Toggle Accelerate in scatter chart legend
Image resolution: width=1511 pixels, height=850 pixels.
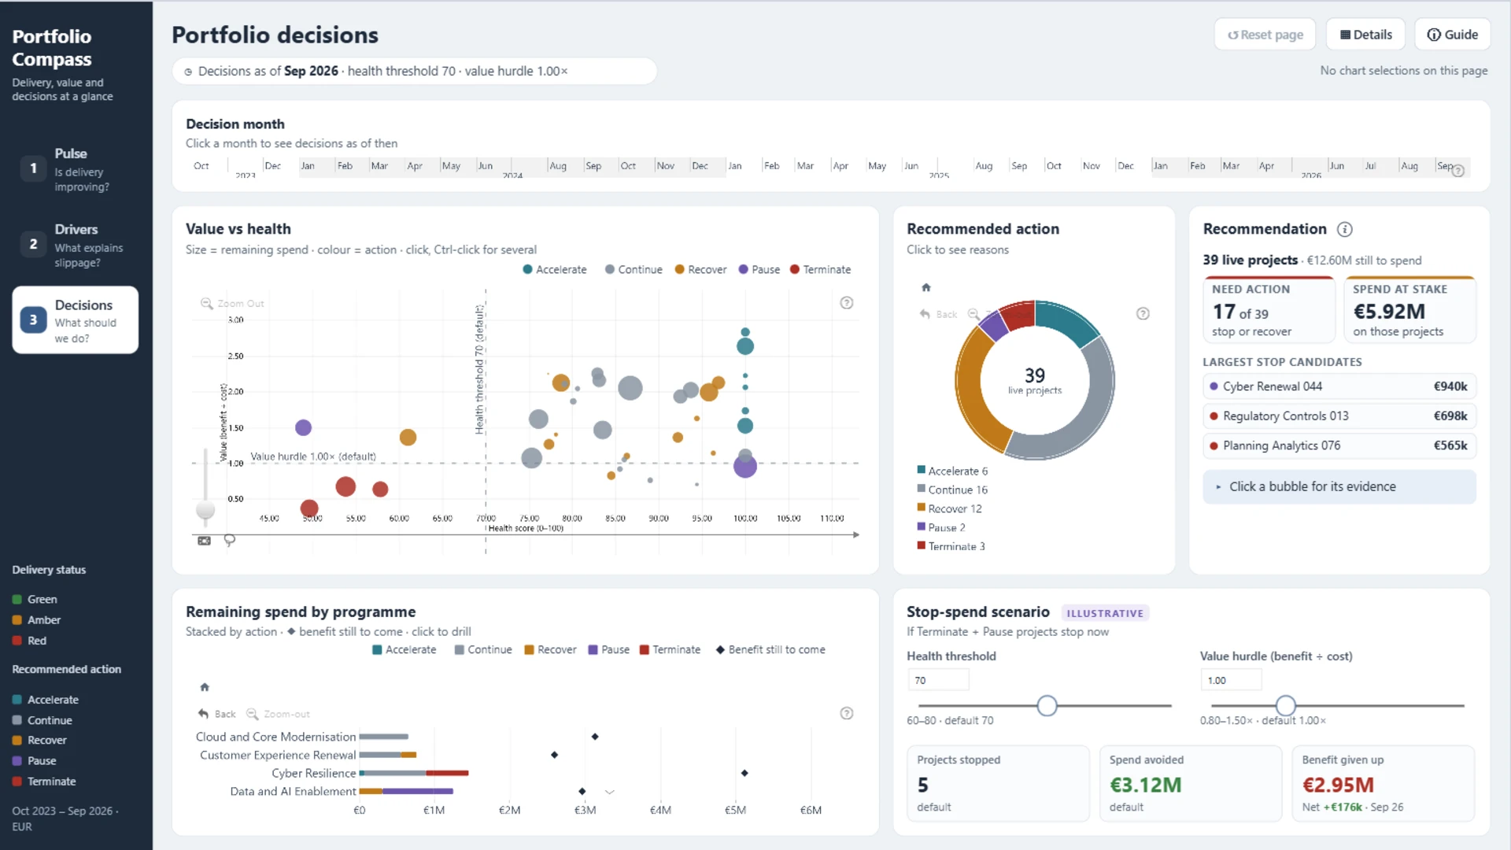(555, 269)
